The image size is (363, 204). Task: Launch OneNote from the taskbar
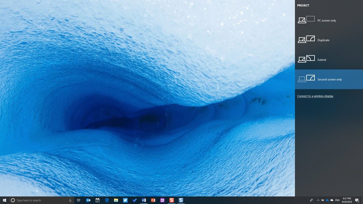coord(162,200)
